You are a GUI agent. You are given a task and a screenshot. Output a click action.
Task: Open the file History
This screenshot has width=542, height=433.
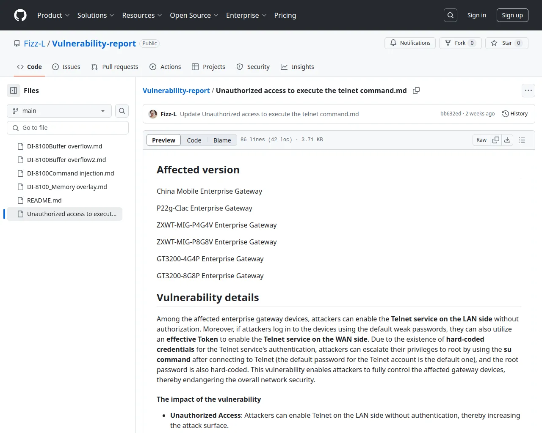515,114
